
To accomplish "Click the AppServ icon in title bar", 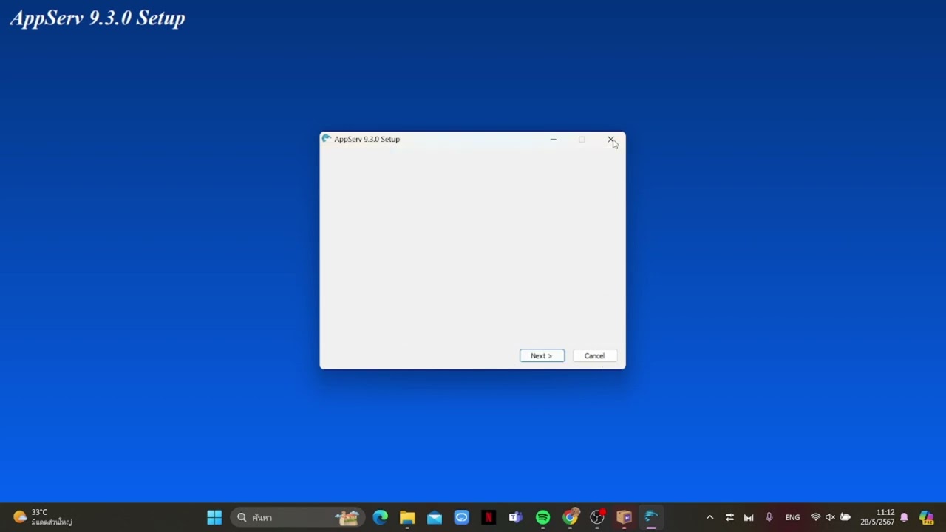I will coord(327,139).
